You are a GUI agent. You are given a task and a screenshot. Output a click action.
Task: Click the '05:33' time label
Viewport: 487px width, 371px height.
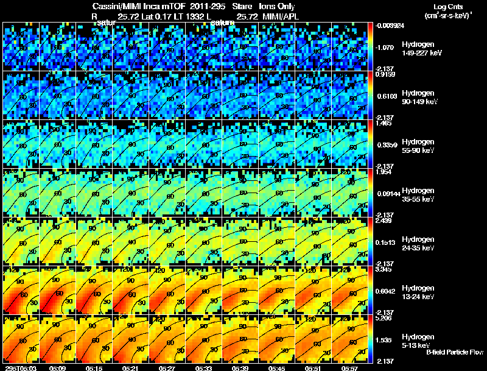203,368
